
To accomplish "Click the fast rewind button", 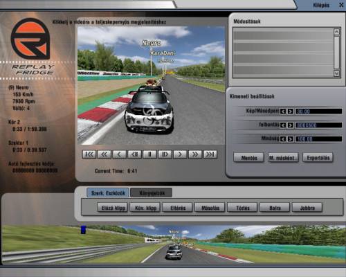I will [104, 154].
